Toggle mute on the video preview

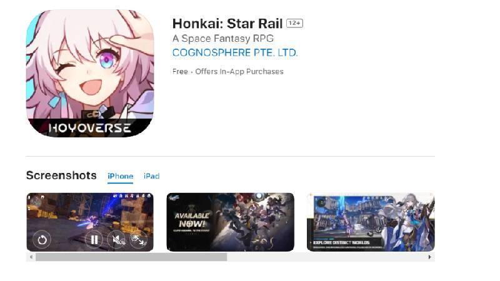tap(116, 240)
